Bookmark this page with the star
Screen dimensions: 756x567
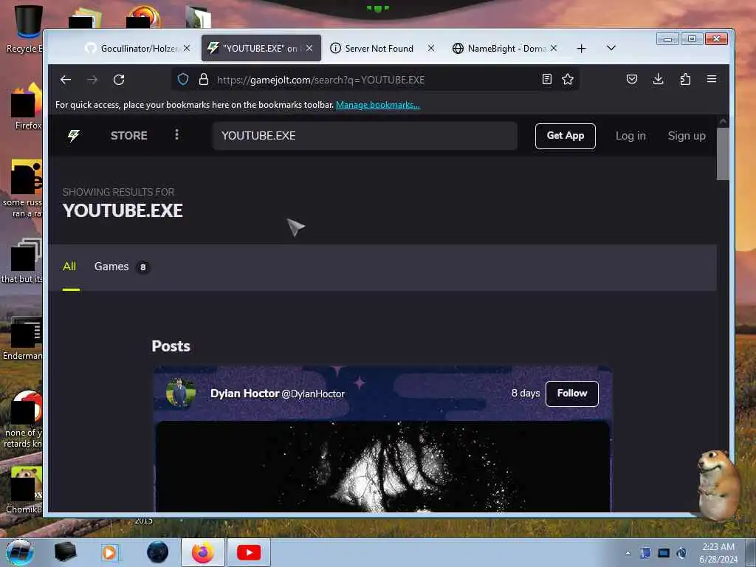(568, 79)
